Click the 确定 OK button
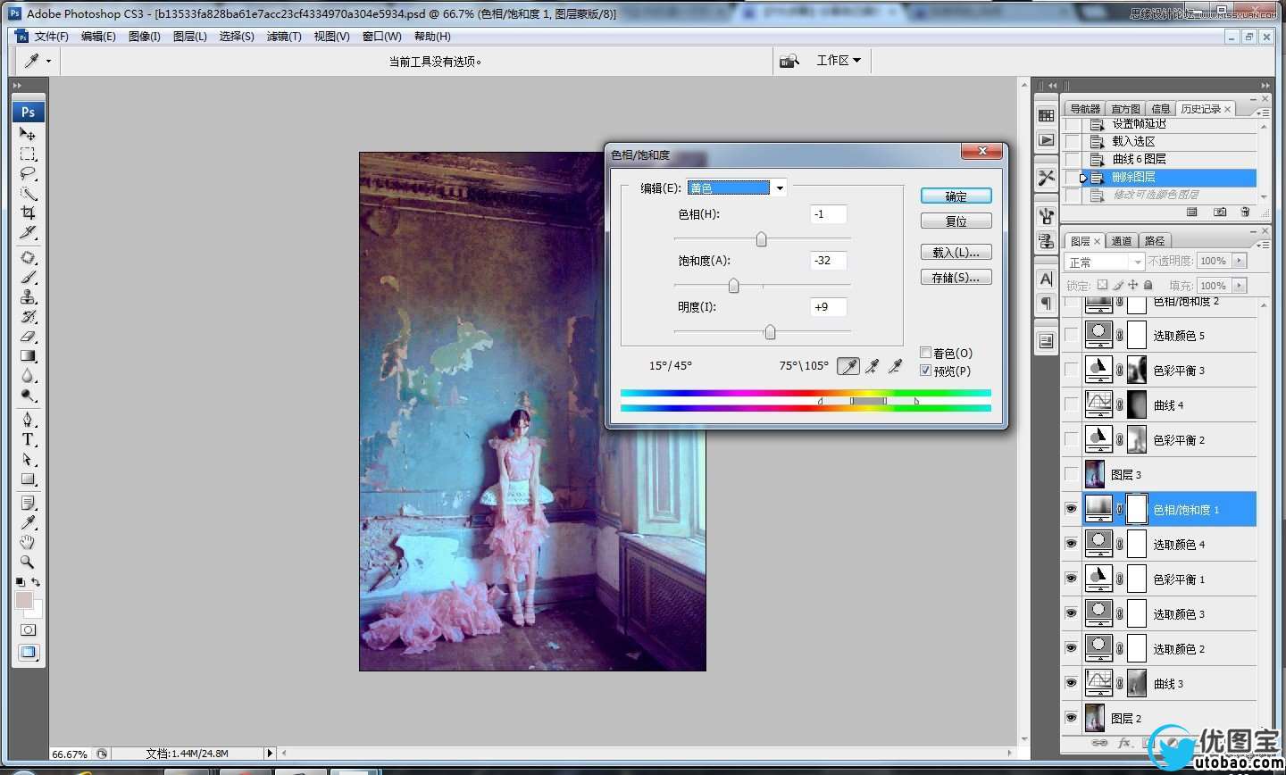1286x775 pixels. (x=956, y=196)
